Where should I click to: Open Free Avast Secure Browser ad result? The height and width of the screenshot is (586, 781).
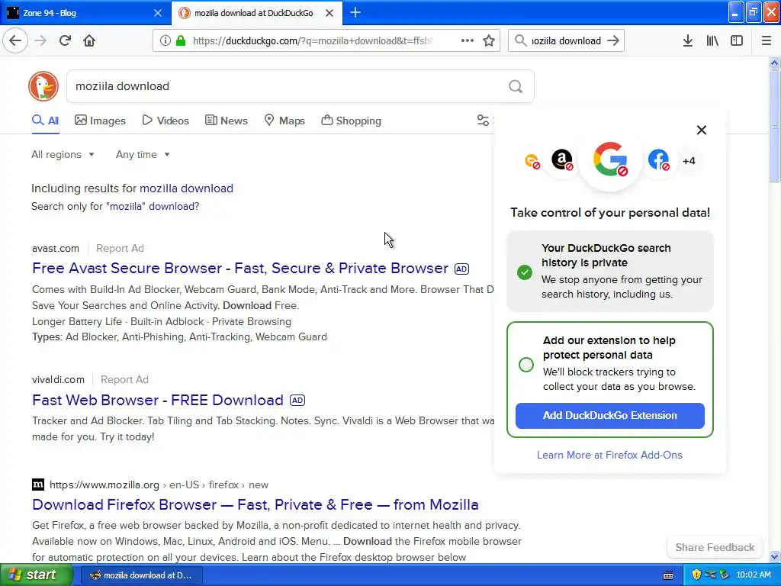[x=240, y=268]
